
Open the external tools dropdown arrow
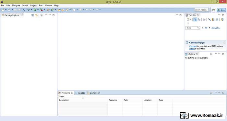pos(44,10)
